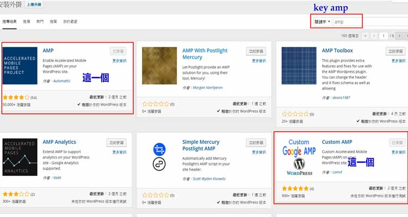Click the Custom Google AMP WordPress logo
Image resolution: width=408 pixels, height=217 pixels.
[299, 157]
